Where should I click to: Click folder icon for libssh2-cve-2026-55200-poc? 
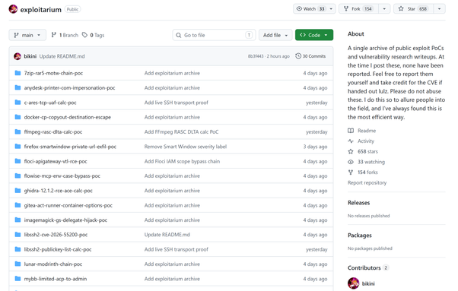pyautogui.click(x=17, y=234)
